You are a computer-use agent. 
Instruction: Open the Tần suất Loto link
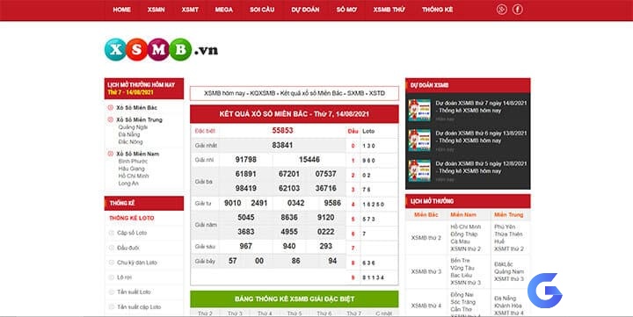tap(134, 292)
